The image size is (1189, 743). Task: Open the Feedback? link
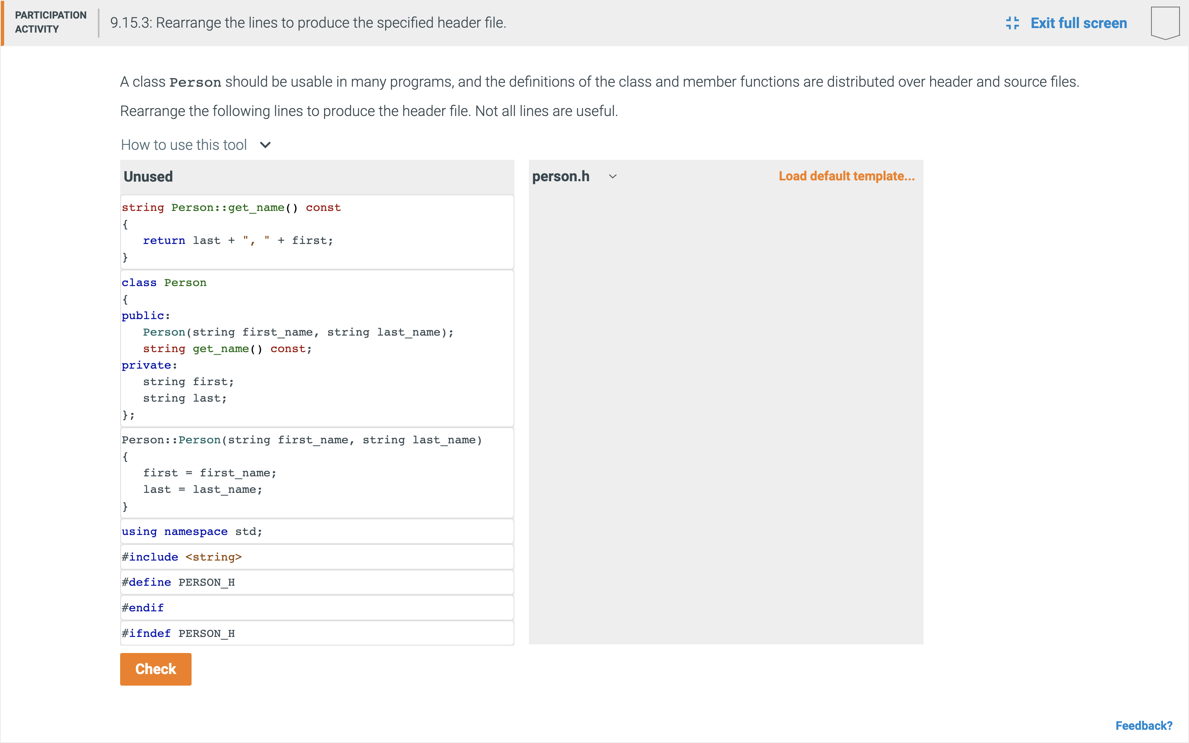(x=1143, y=725)
